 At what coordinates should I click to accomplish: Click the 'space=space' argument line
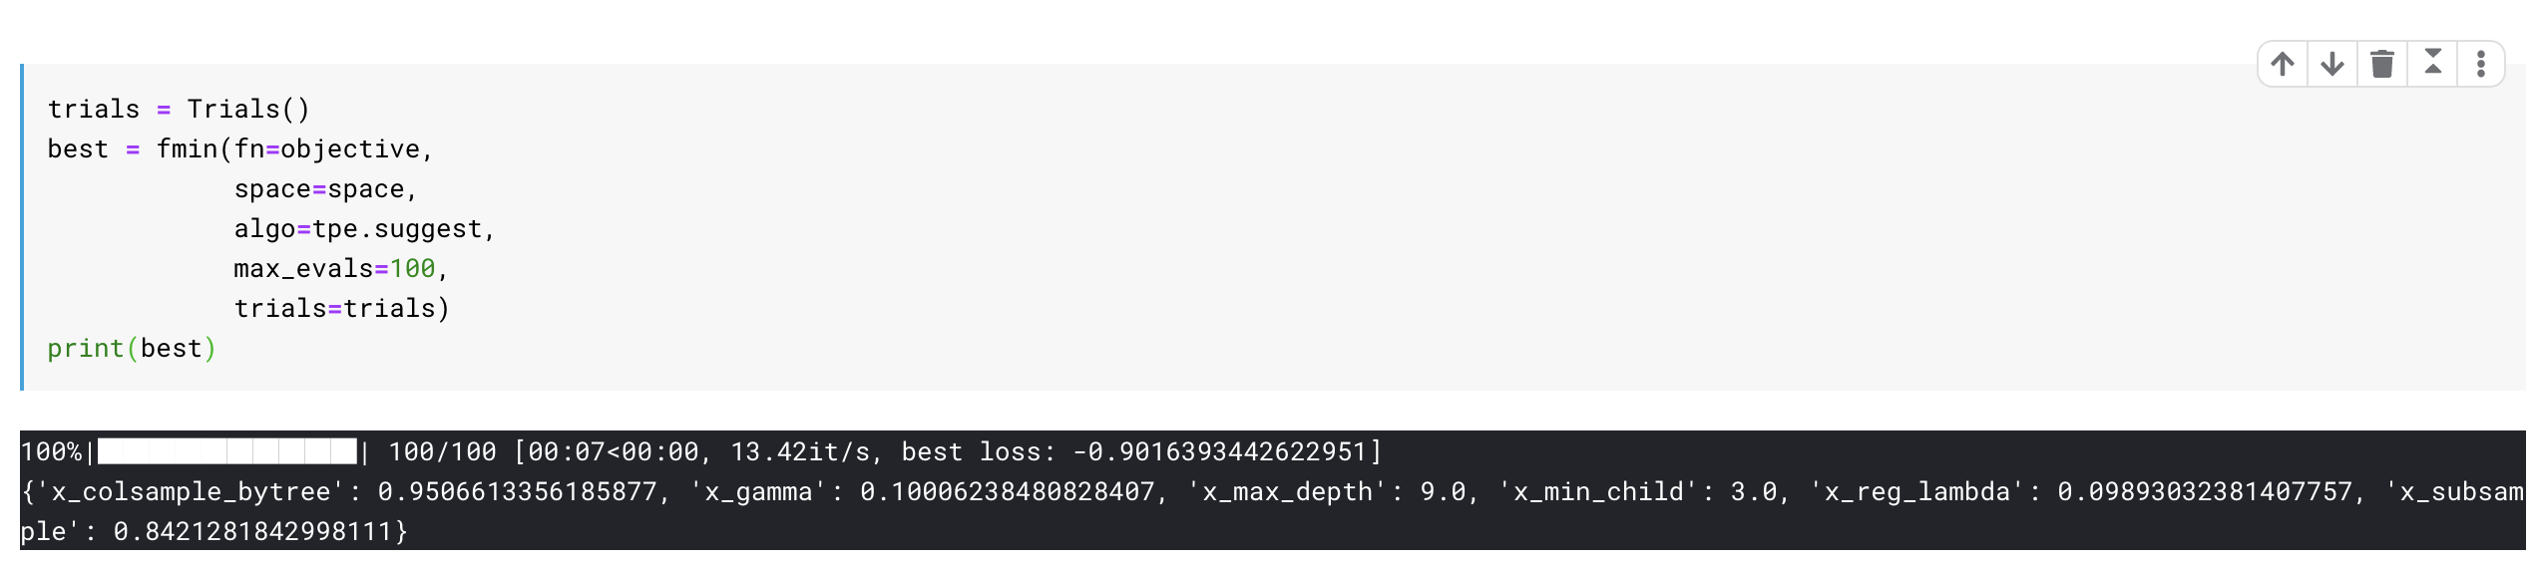pyautogui.click(x=325, y=189)
